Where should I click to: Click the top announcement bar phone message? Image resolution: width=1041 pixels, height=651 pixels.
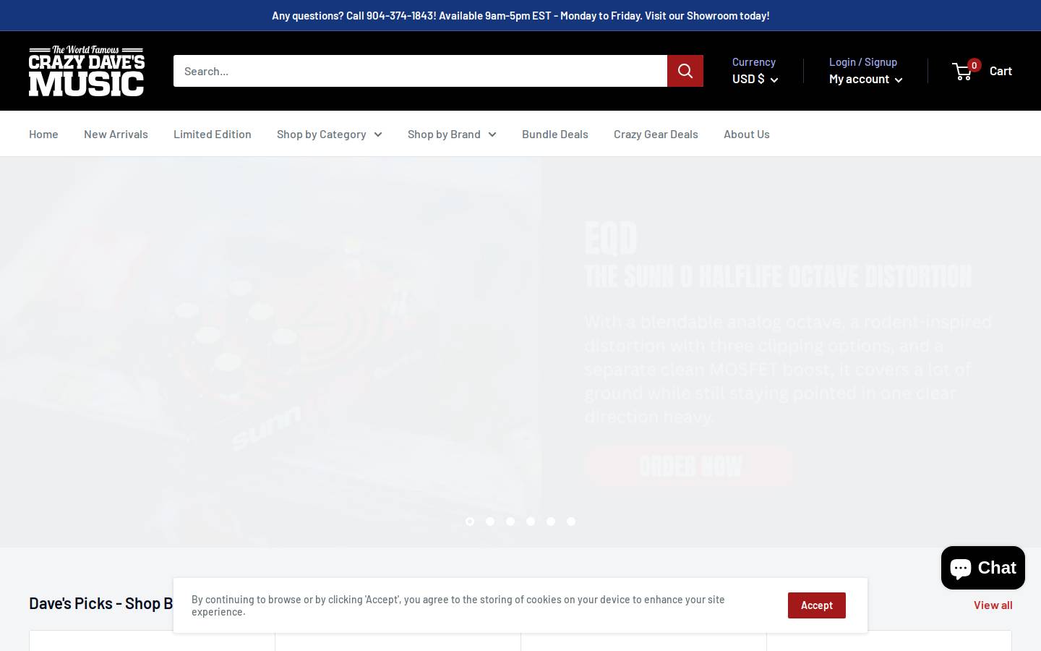pyautogui.click(x=520, y=15)
